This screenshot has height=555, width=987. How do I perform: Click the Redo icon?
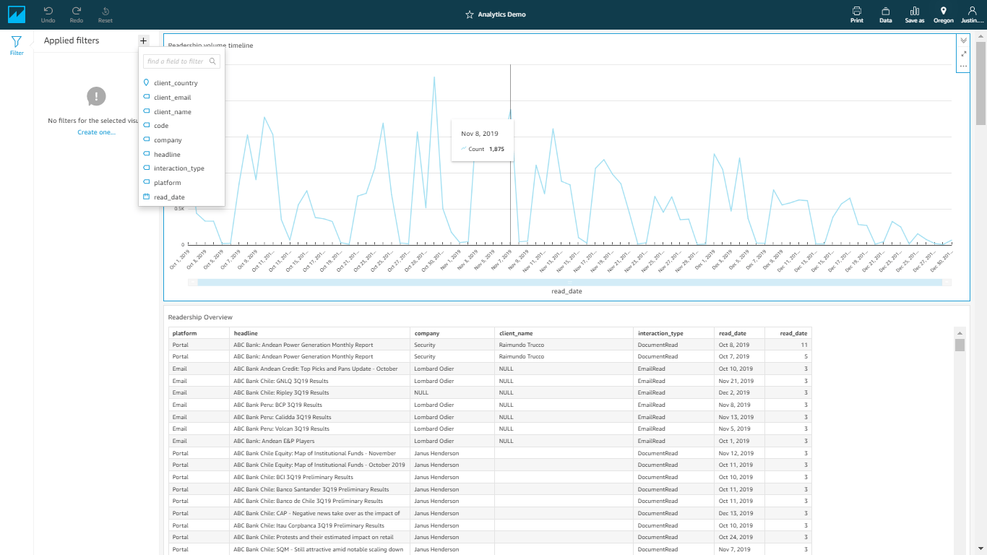click(77, 12)
